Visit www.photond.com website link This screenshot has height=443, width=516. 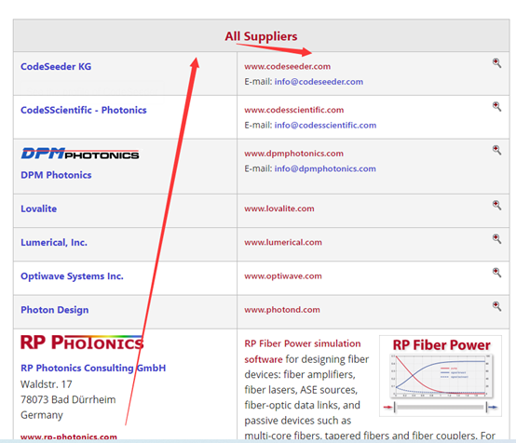(282, 310)
